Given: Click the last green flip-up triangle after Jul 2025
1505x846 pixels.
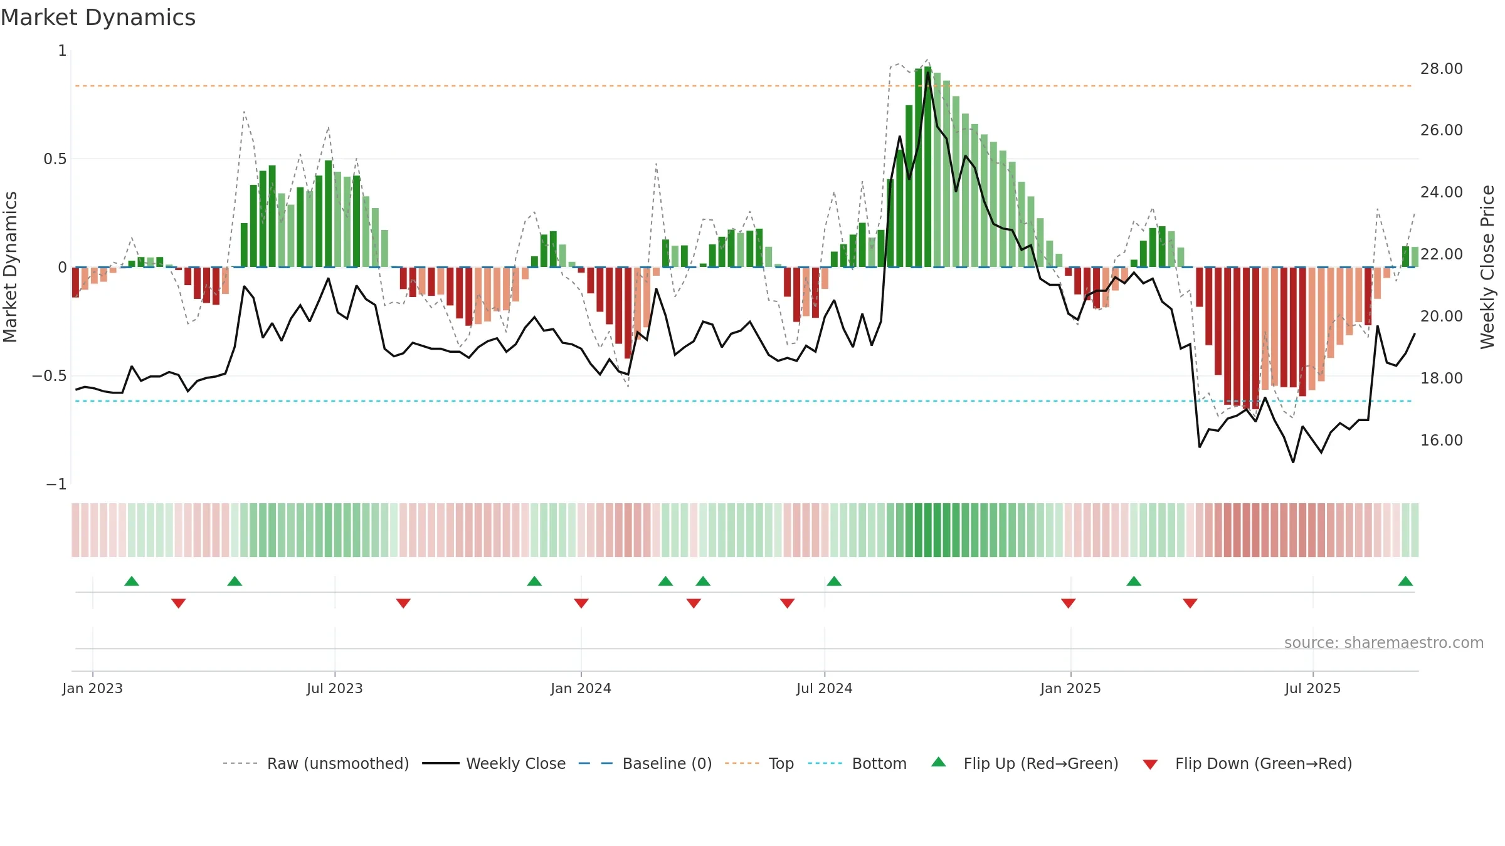Looking at the screenshot, I should click(x=1405, y=581).
